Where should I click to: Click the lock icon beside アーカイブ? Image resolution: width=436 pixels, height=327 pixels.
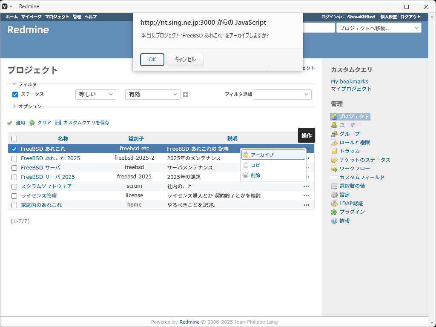[x=246, y=155]
